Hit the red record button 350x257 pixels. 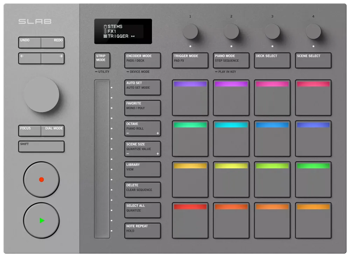(x=42, y=179)
